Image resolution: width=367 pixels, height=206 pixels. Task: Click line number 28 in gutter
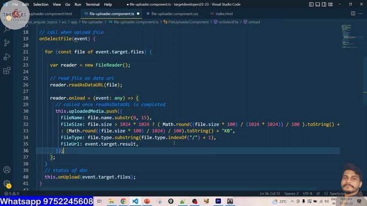pyautogui.click(x=26, y=98)
